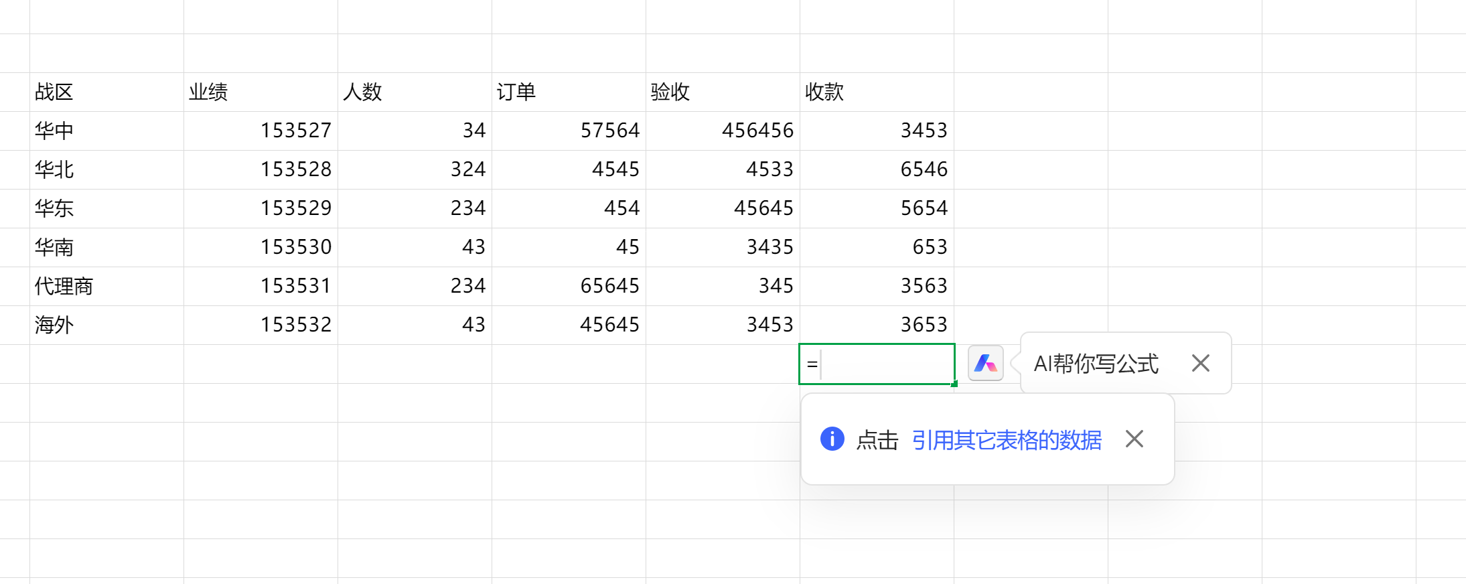Click cell with value 6546
Image resolution: width=1466 pixels, height=584 pixels.
pyautogui.click(x=877, y=169)
